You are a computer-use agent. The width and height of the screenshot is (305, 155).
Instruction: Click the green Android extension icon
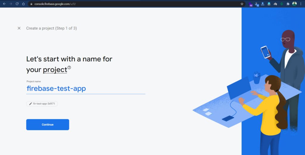pyautogui.click(x=282, y=4)
